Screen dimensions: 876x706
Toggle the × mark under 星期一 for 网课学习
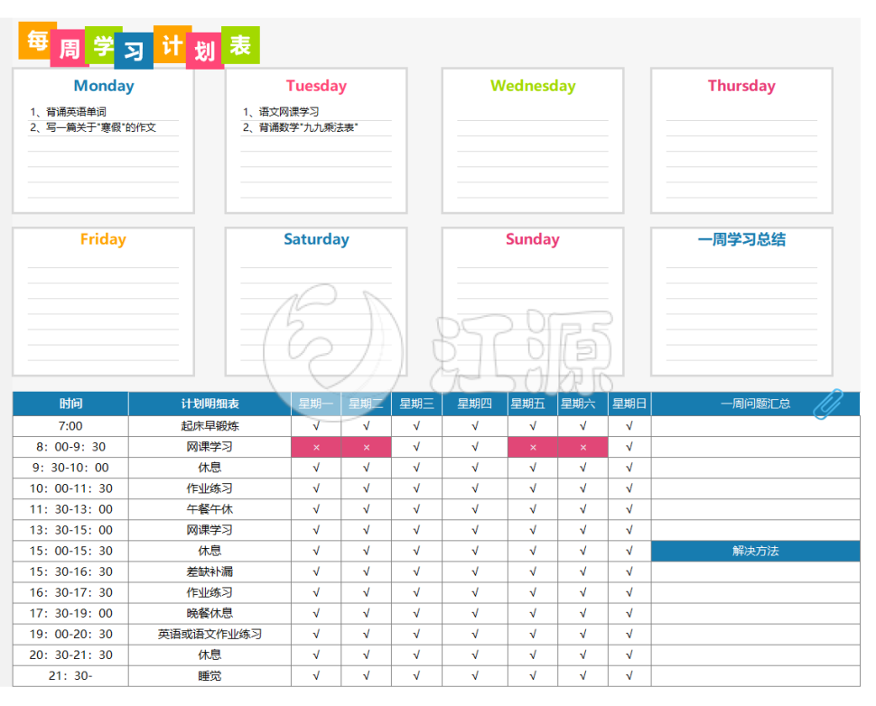[315, 446]
